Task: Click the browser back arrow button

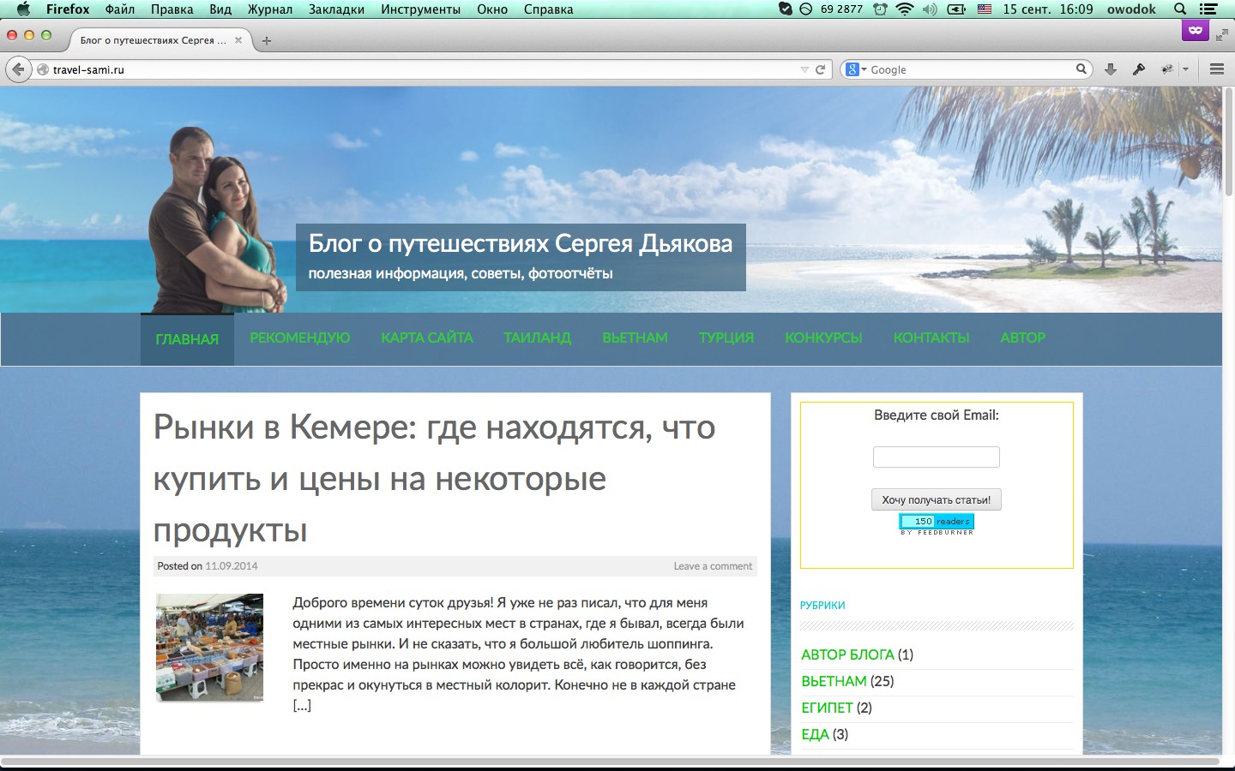Action: (18, 69)
